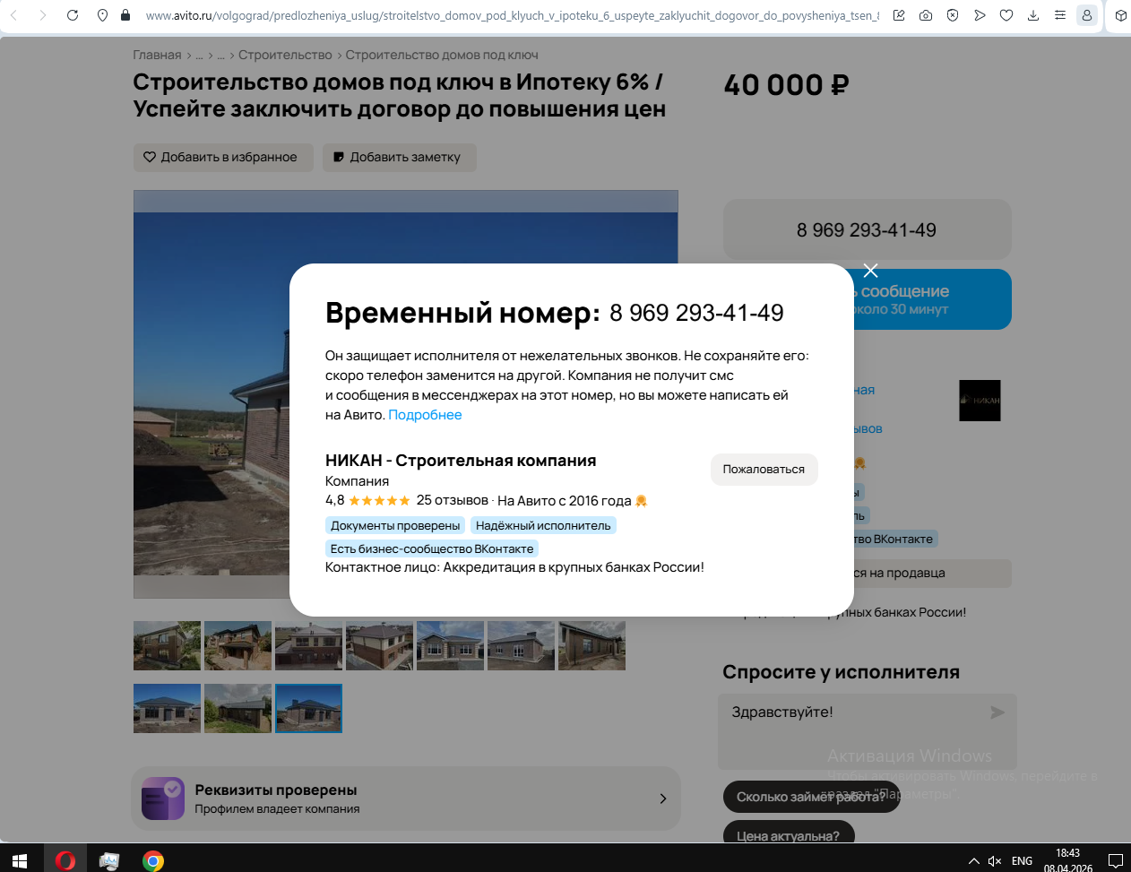Click 'Строительство домов под ключ' breadcrumb
This screenshot has height=872, width=1131.
point(442,55)
